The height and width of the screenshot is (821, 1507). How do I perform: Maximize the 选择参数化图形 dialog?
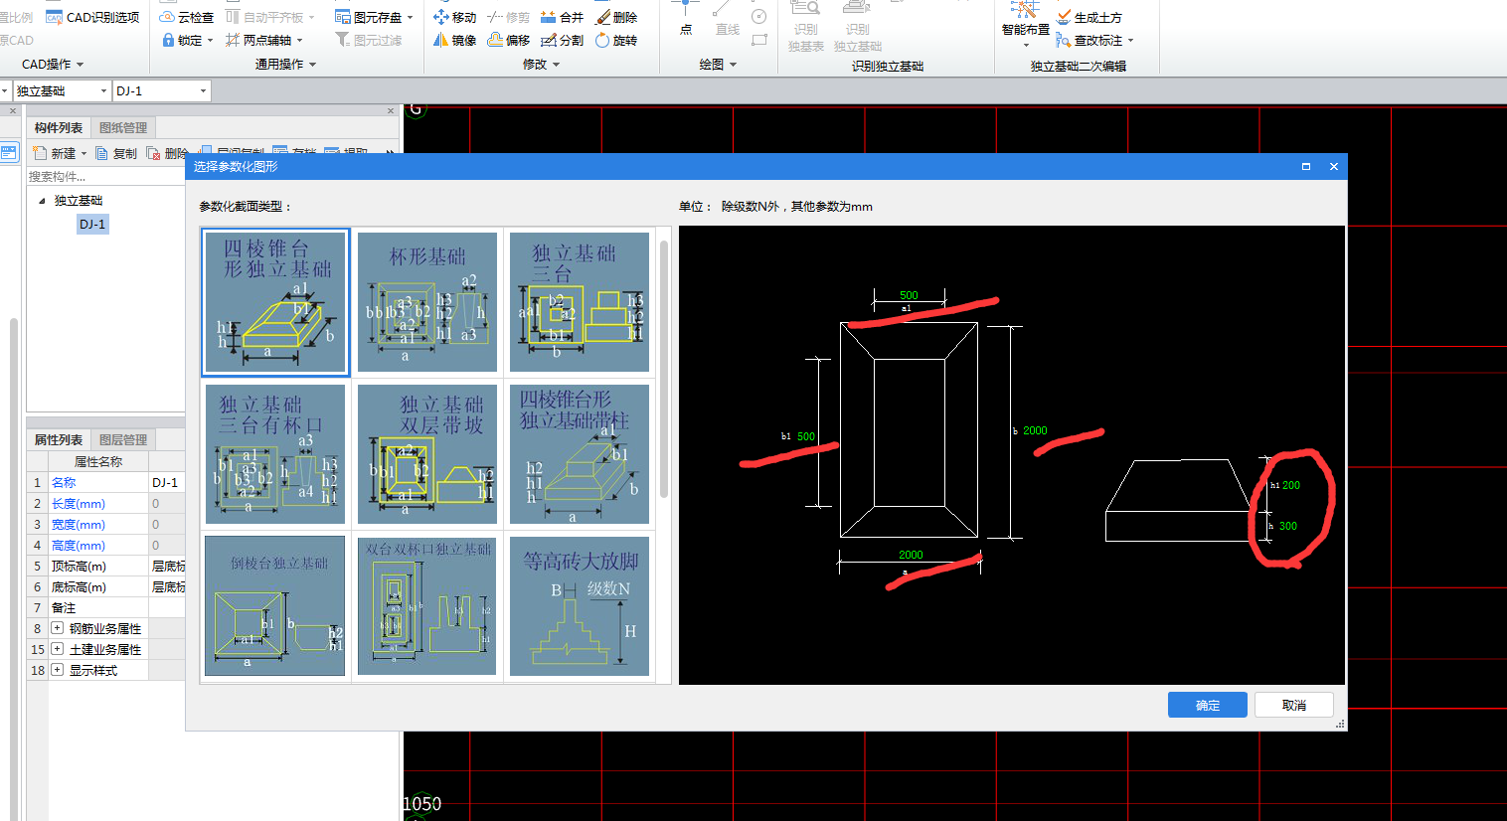(1306, 166)
